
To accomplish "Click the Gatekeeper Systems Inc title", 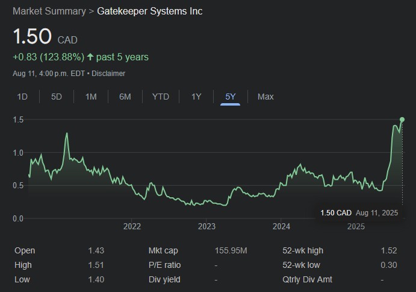I will 150,11.
